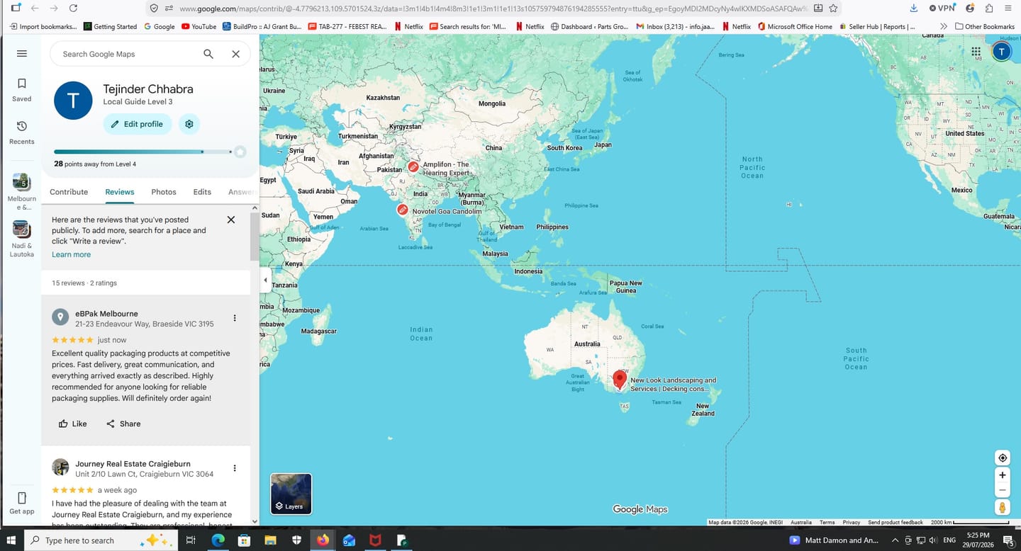This screenshot has height=551, width=1021.
Task: Open the Saved places panel
Action: pyautogui.click(x=21, y=89)
